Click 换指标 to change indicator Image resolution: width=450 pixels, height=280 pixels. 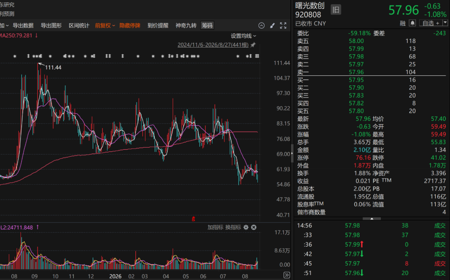pos(233,227)
